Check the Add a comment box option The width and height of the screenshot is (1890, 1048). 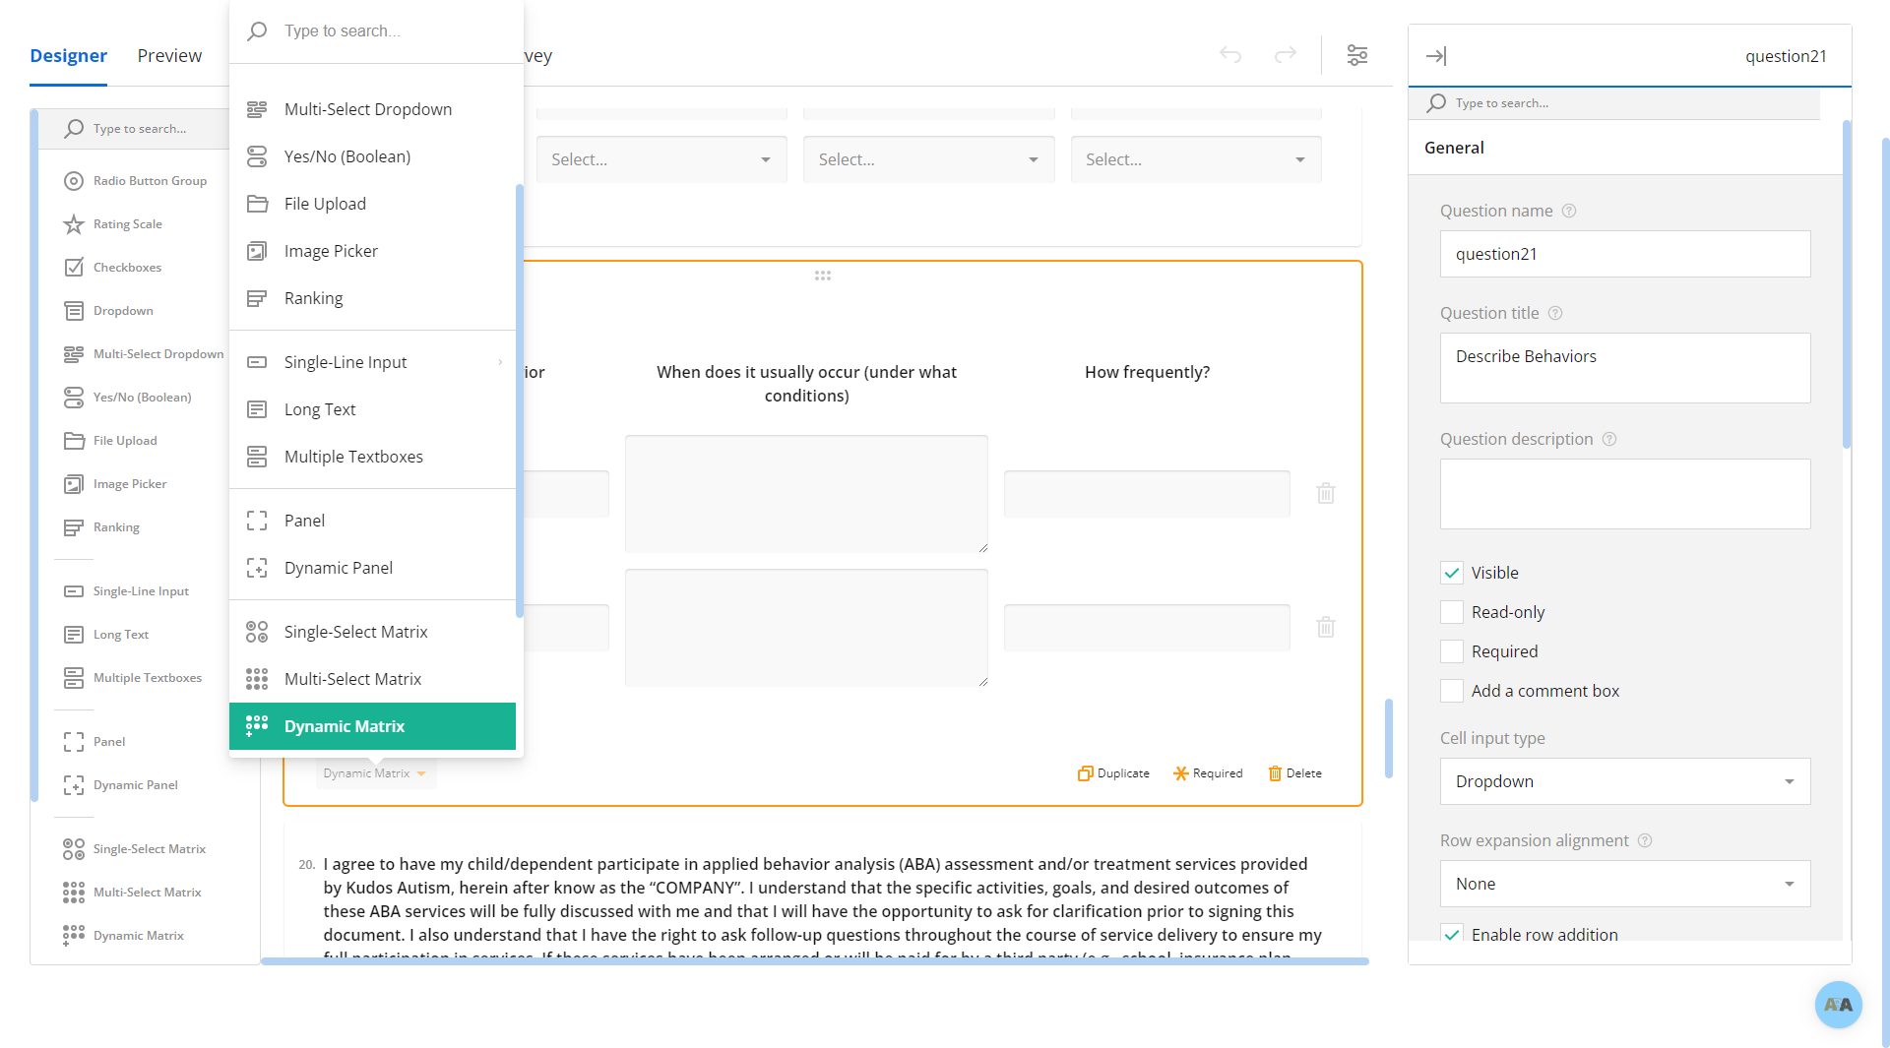coord(1452,691)
